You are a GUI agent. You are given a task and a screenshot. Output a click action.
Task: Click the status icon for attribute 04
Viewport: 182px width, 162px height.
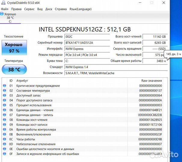[x=5, y=100]
